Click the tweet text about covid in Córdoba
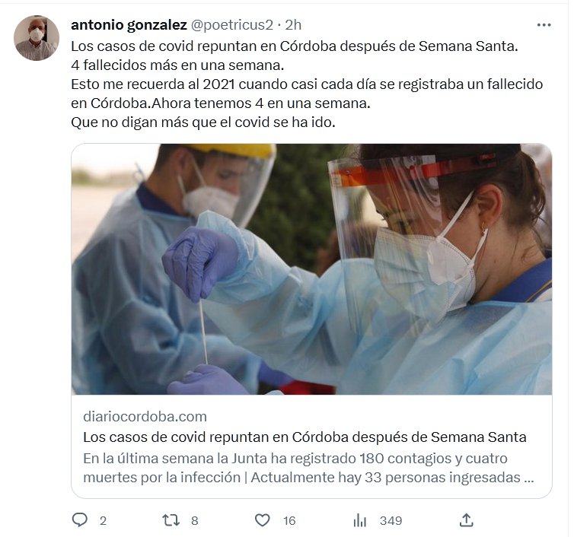 coord(307,84)
